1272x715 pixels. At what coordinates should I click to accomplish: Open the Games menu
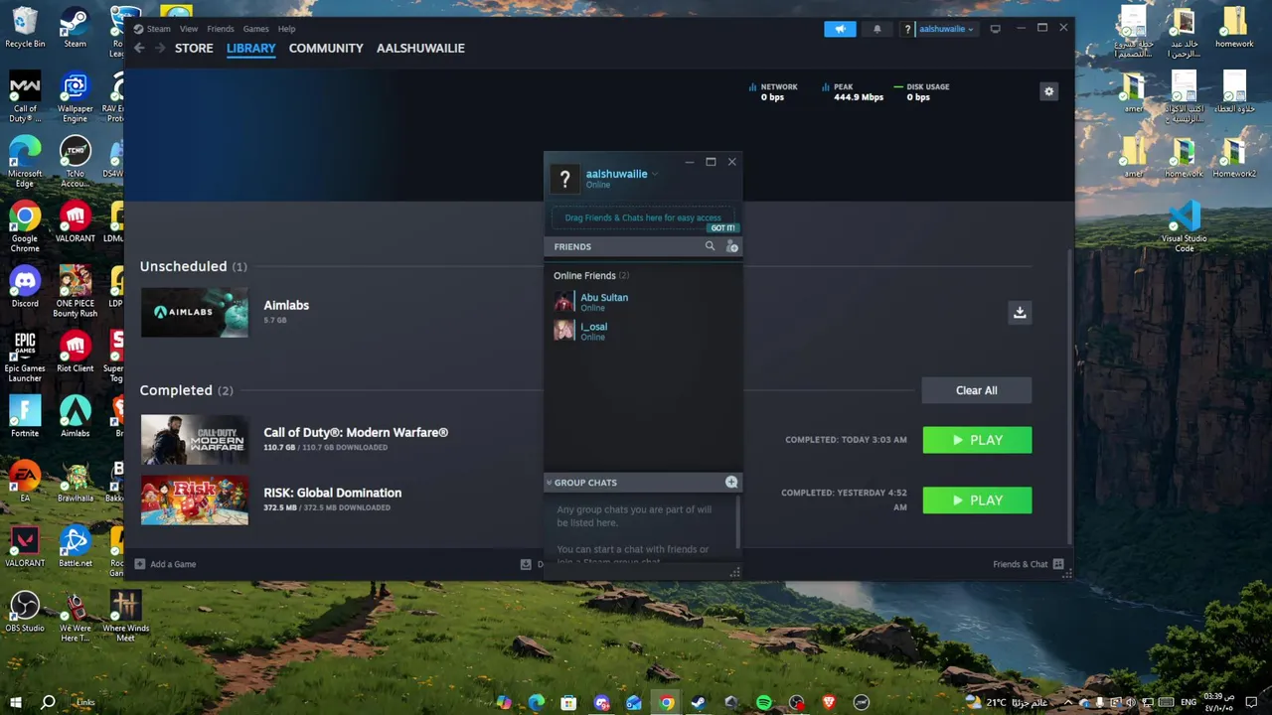coord(256,29)
